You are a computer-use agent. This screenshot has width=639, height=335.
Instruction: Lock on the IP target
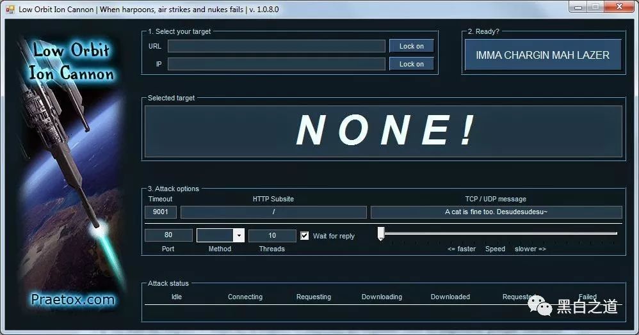click(x=411, y=64)
